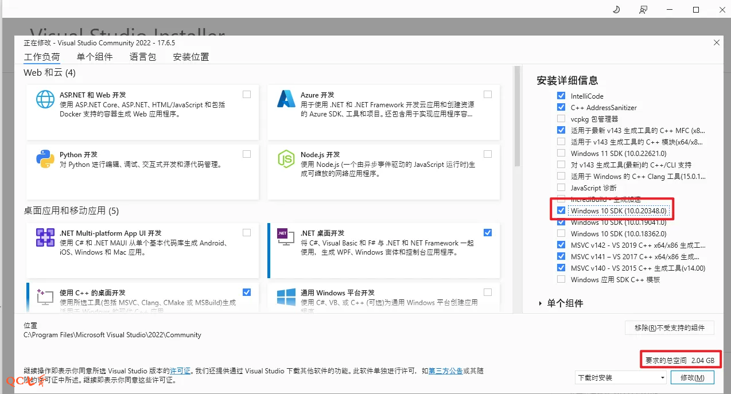Uncheck the C++ AddressSanitizer component
Image resolution: width=731 pixels, height=394 pixels.
(x=561, y=107)
